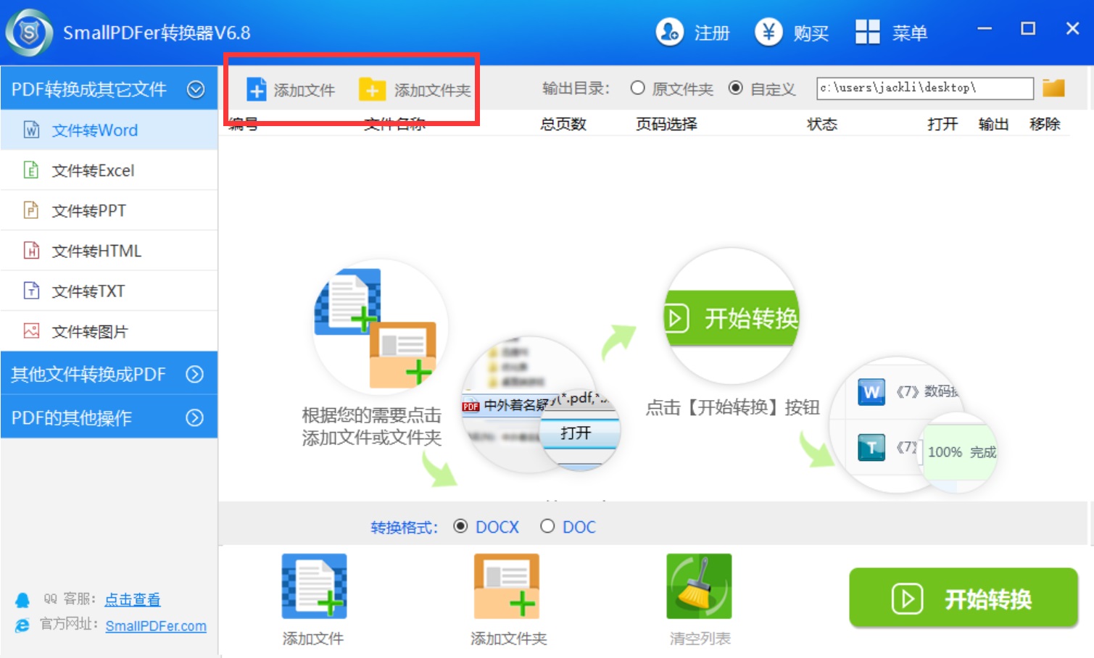Click the large 添加文件夹 icon at bottom

coord(507,586)
